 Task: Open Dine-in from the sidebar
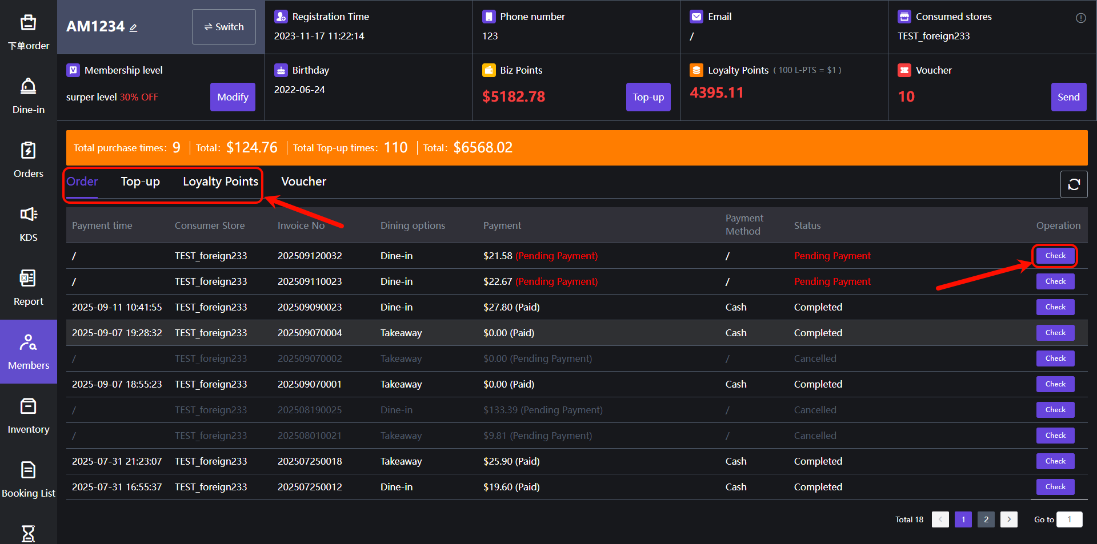tap(28, 96)
